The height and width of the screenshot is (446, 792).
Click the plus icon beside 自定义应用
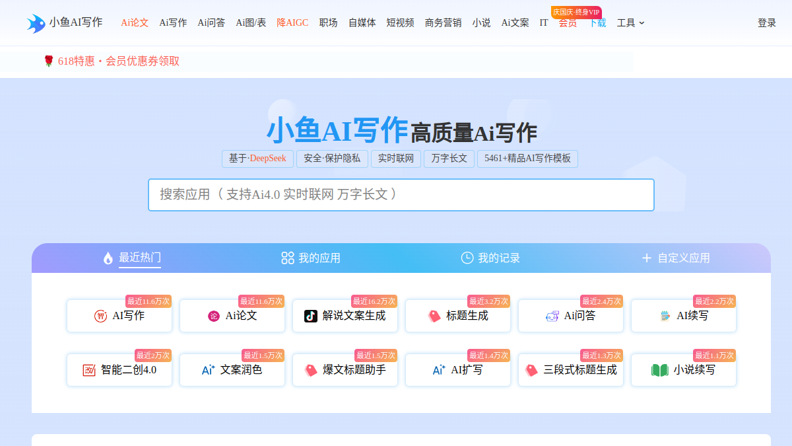pyautogui.click(x=647, y=258)
